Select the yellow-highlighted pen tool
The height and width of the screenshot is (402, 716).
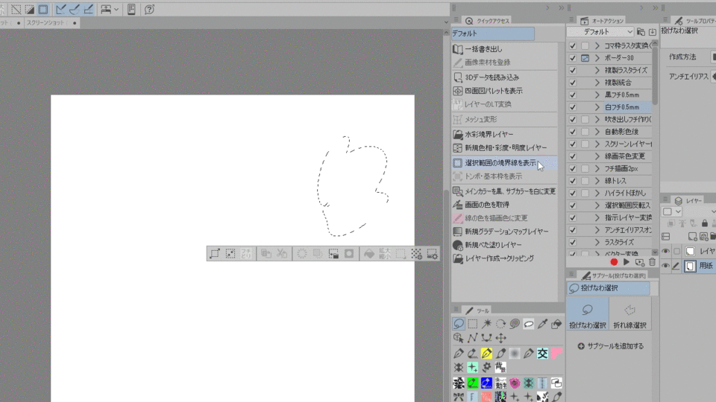tap(487, 353)
